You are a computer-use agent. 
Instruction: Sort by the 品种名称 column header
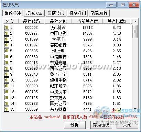click(58, 21)
